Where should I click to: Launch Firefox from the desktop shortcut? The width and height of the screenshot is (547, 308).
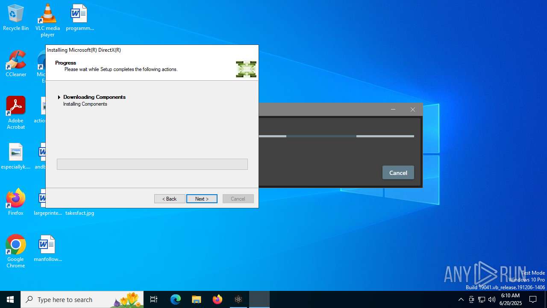point(16,202)
